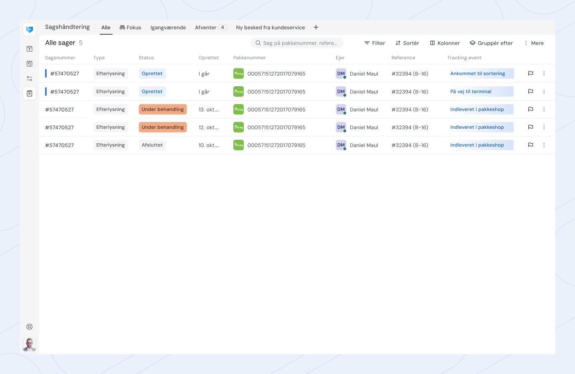This screenshot has width=575, height=374.
Task: Click the plus icon to add tab
Action: pyautogui.click(x=316, y=27)
